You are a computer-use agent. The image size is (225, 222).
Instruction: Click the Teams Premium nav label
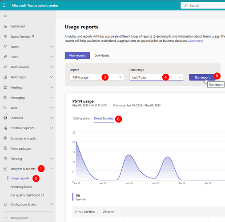coord(21,36)
